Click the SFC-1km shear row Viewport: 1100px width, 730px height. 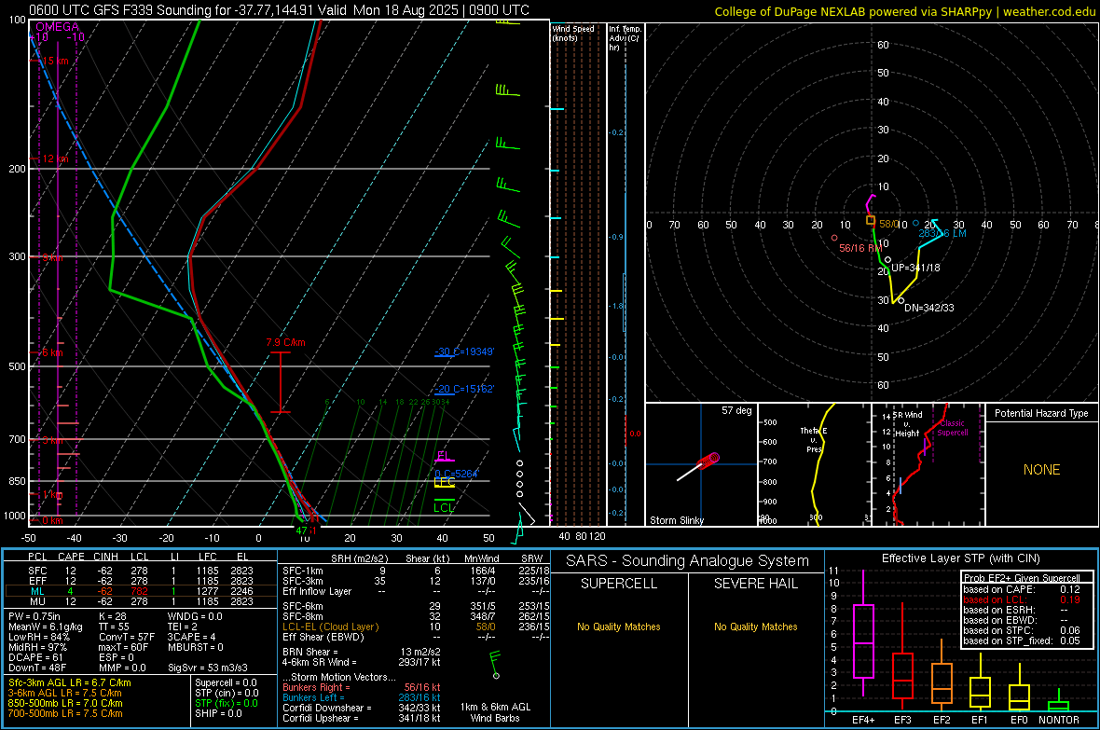(x=416, y=571)
